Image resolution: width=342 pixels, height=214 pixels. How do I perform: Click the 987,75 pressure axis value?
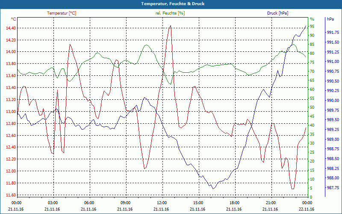tap(333, 188)
